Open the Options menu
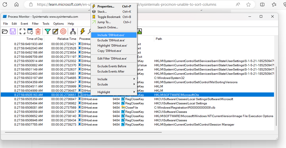 point(58,24)
